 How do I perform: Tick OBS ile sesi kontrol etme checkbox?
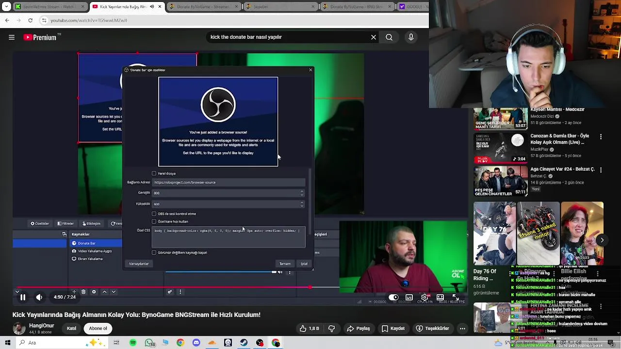point(154,214)
